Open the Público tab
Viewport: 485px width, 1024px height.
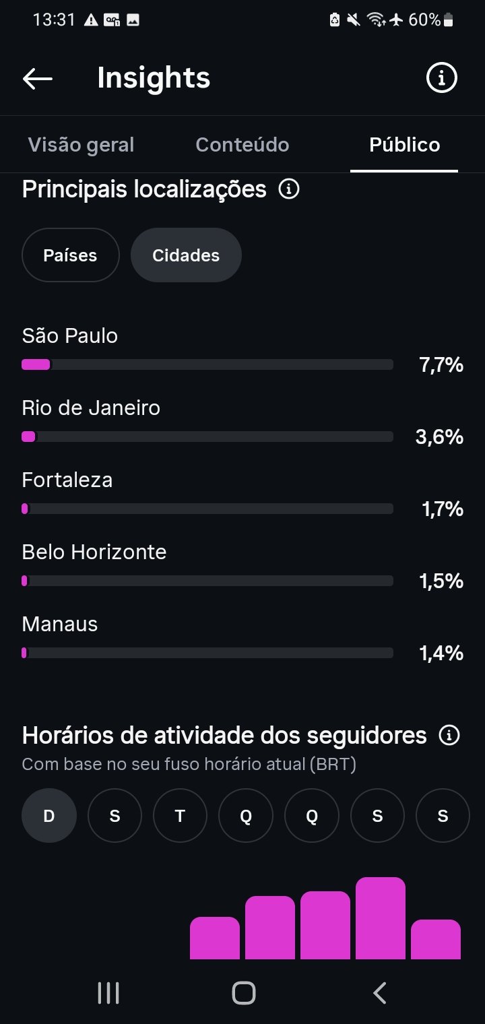405,145
